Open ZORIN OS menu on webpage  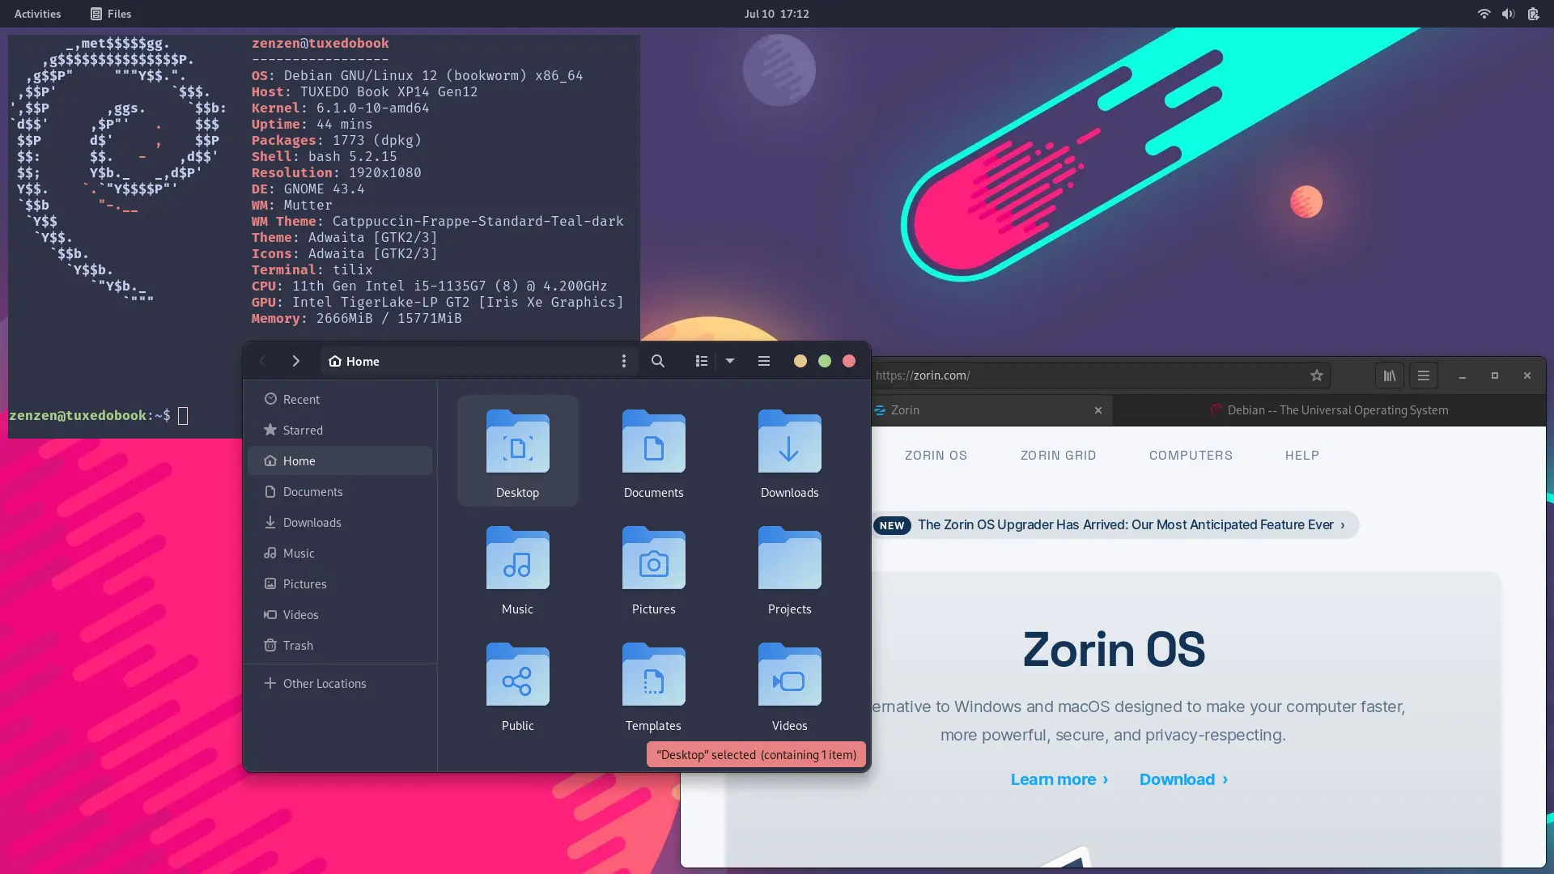click(x=936, y=456)
